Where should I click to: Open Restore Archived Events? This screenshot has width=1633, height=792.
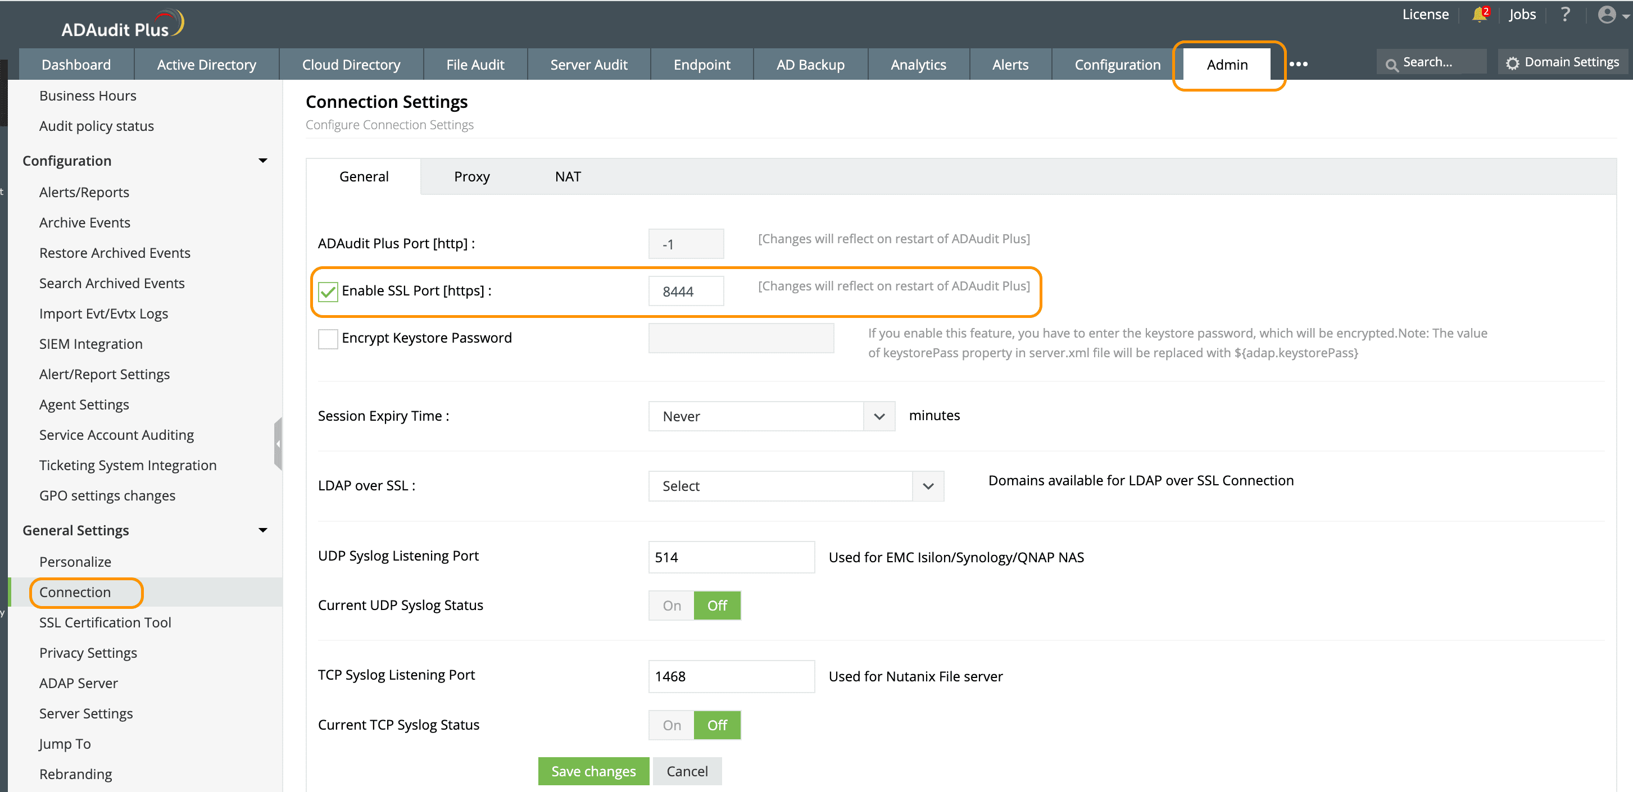[x=115, y=253]
